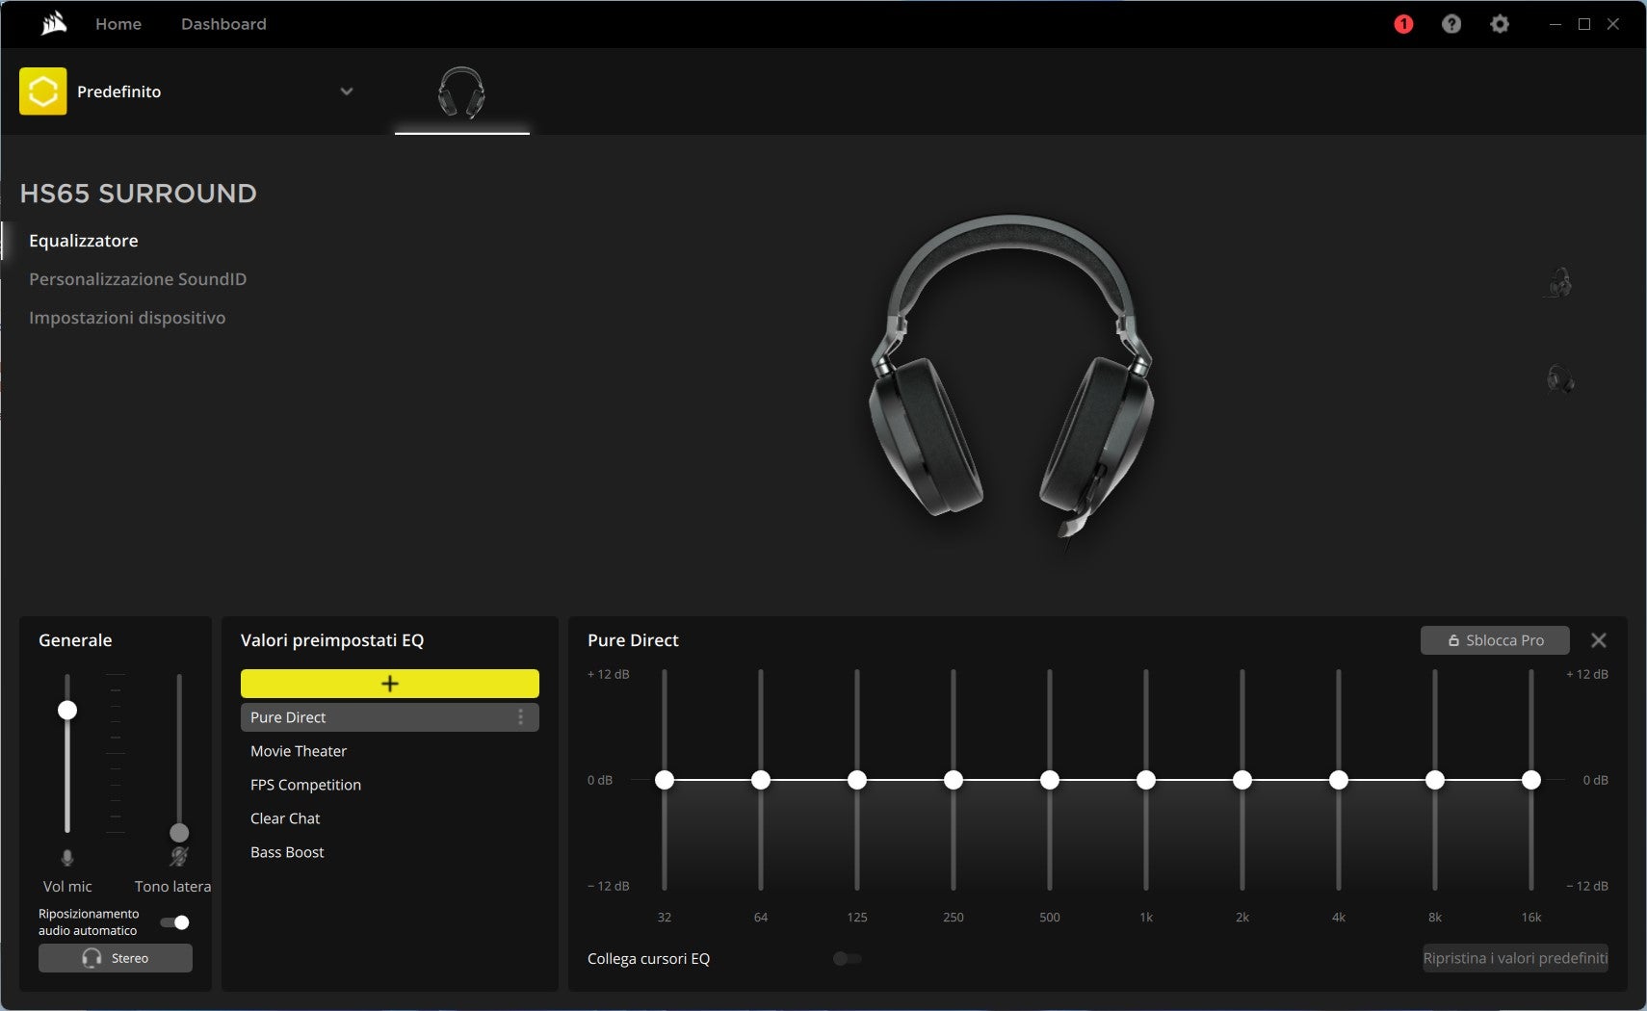Select the Movie Theater preset
Image resolution: width=1647 pixels, height=1011 pixels.
(x=390, y=751)
